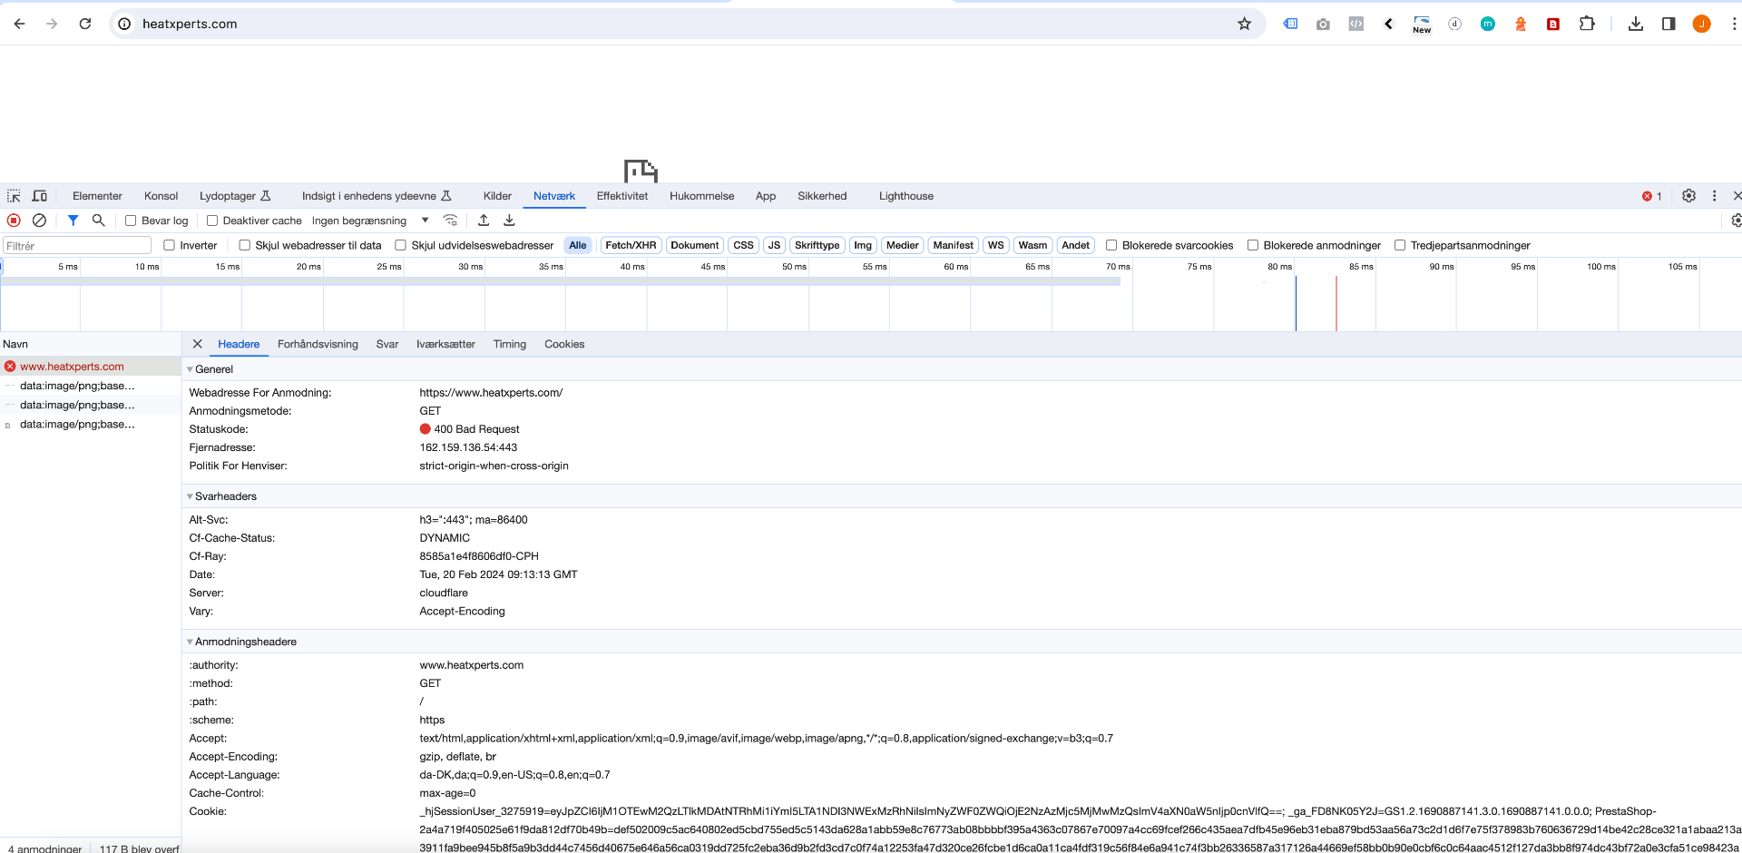Click the browser forward arrow

click(52, 24)
